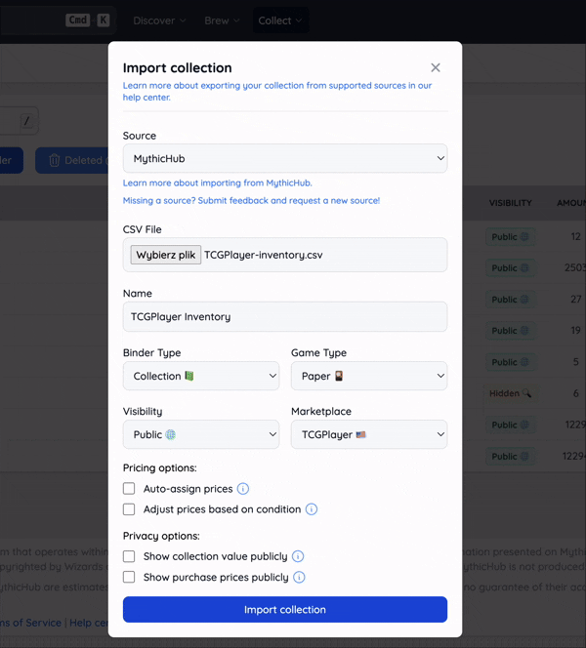Open the Source dropdown showing MythicHub

coord(284,158)
